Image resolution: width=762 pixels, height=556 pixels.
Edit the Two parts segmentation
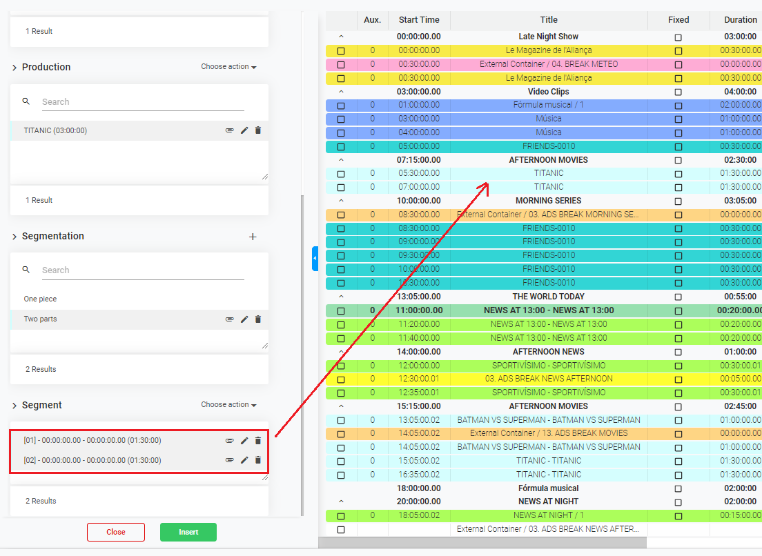244,319
